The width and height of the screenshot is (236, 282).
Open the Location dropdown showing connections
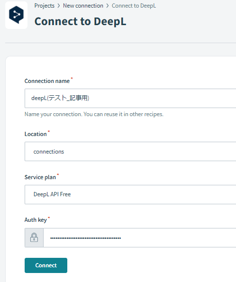click(x=130, y=152)
